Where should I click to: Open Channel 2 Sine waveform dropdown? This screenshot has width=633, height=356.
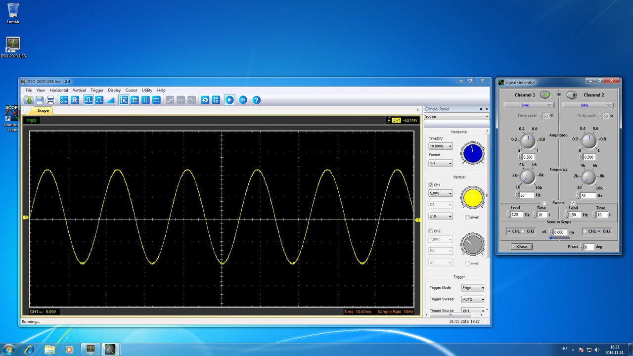(x=588, y=105)
